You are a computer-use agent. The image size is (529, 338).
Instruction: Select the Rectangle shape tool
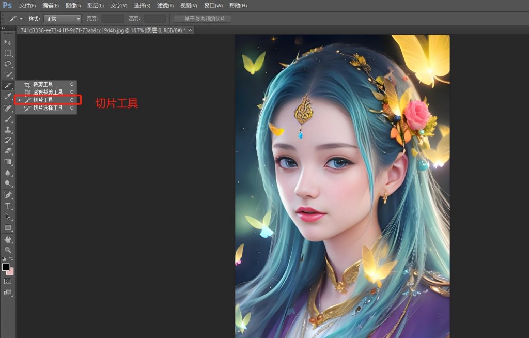coord(8,227)
